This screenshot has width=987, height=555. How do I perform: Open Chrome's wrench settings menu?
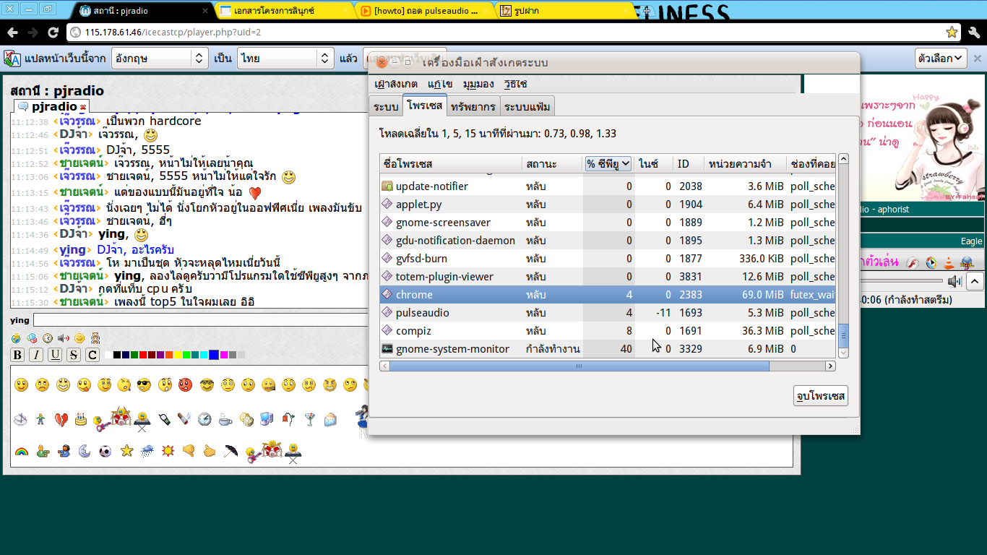(974, 33)
